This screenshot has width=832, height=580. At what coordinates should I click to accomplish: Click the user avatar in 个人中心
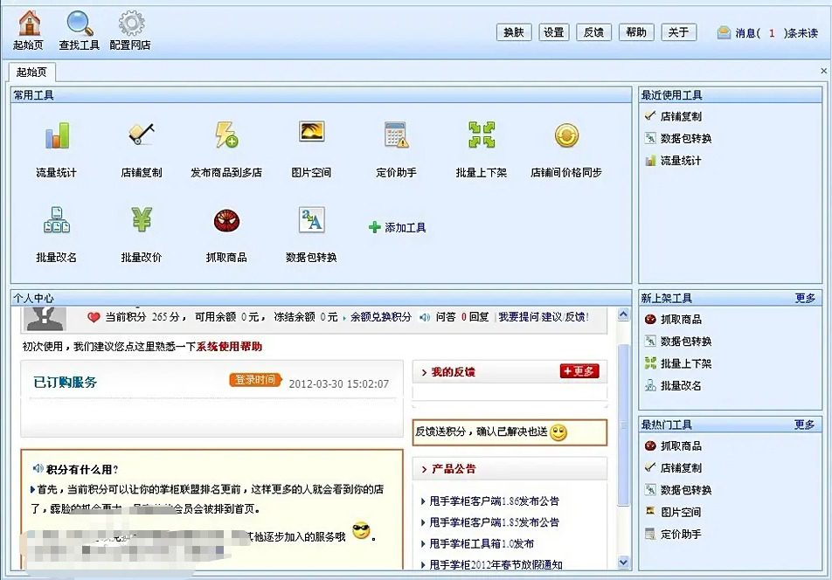46,318
